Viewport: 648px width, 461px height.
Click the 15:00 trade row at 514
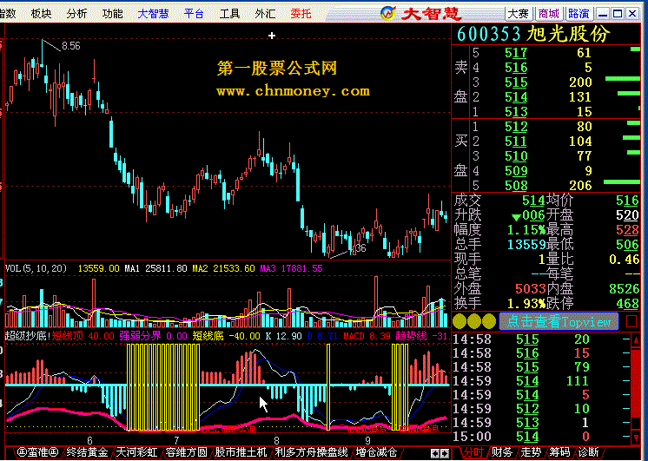pyautogui.click(x=541, y=437)
